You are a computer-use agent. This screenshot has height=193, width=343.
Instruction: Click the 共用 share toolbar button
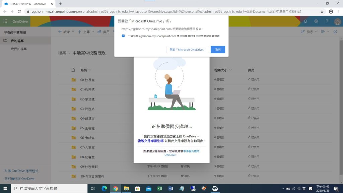(x=104, y=32)
